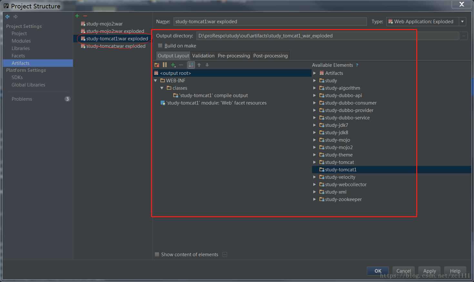Expand the study-algorithm module node
The height and width of the screenshot is (282, 474).
pyautogui.click(x=315, y=88)
